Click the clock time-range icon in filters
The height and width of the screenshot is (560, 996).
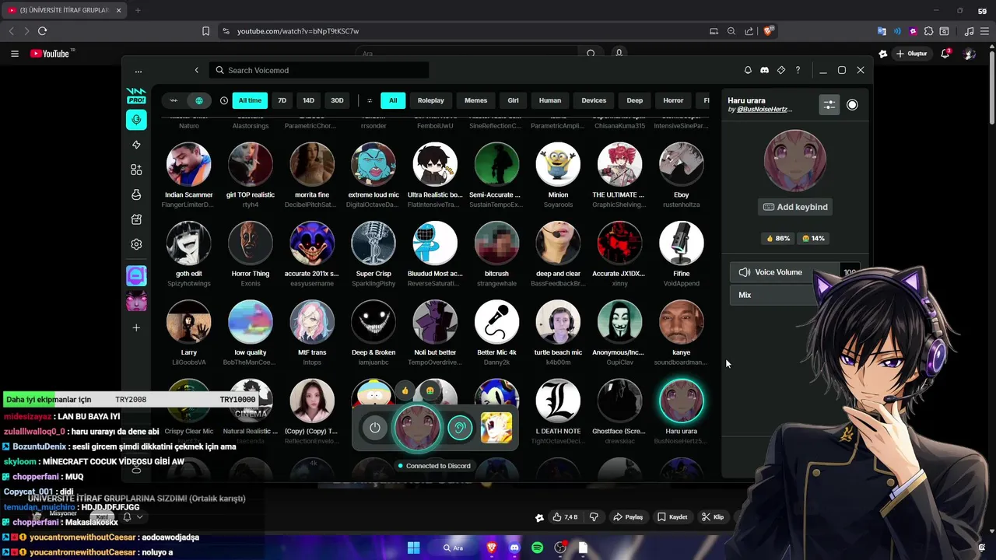(224, 100)
